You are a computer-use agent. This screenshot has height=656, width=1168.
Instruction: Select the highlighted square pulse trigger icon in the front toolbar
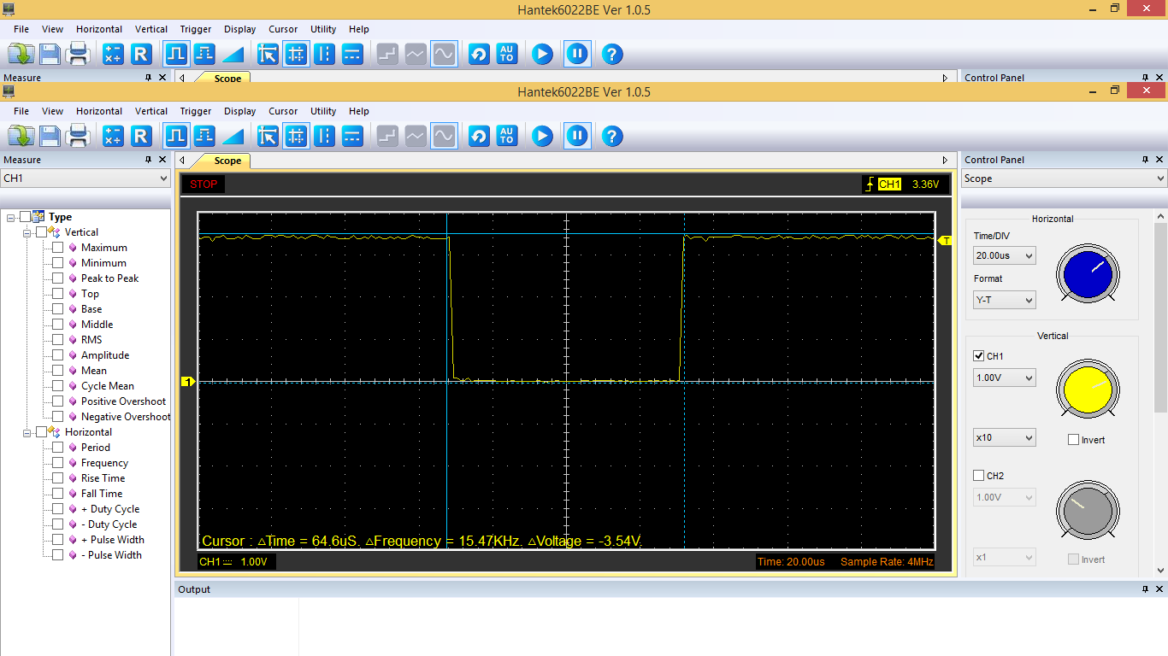click(x=176, y=136)
